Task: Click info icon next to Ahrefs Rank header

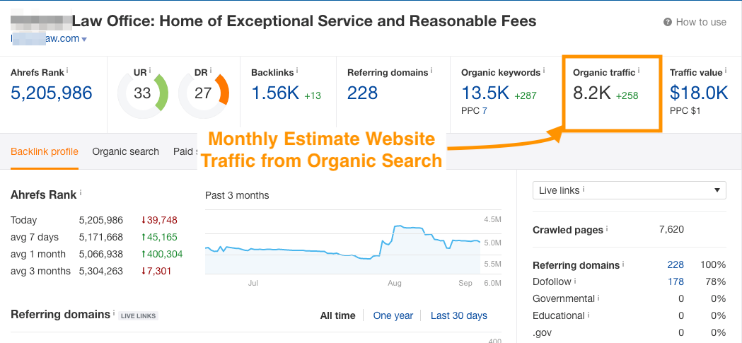Action: click(67, 70)
